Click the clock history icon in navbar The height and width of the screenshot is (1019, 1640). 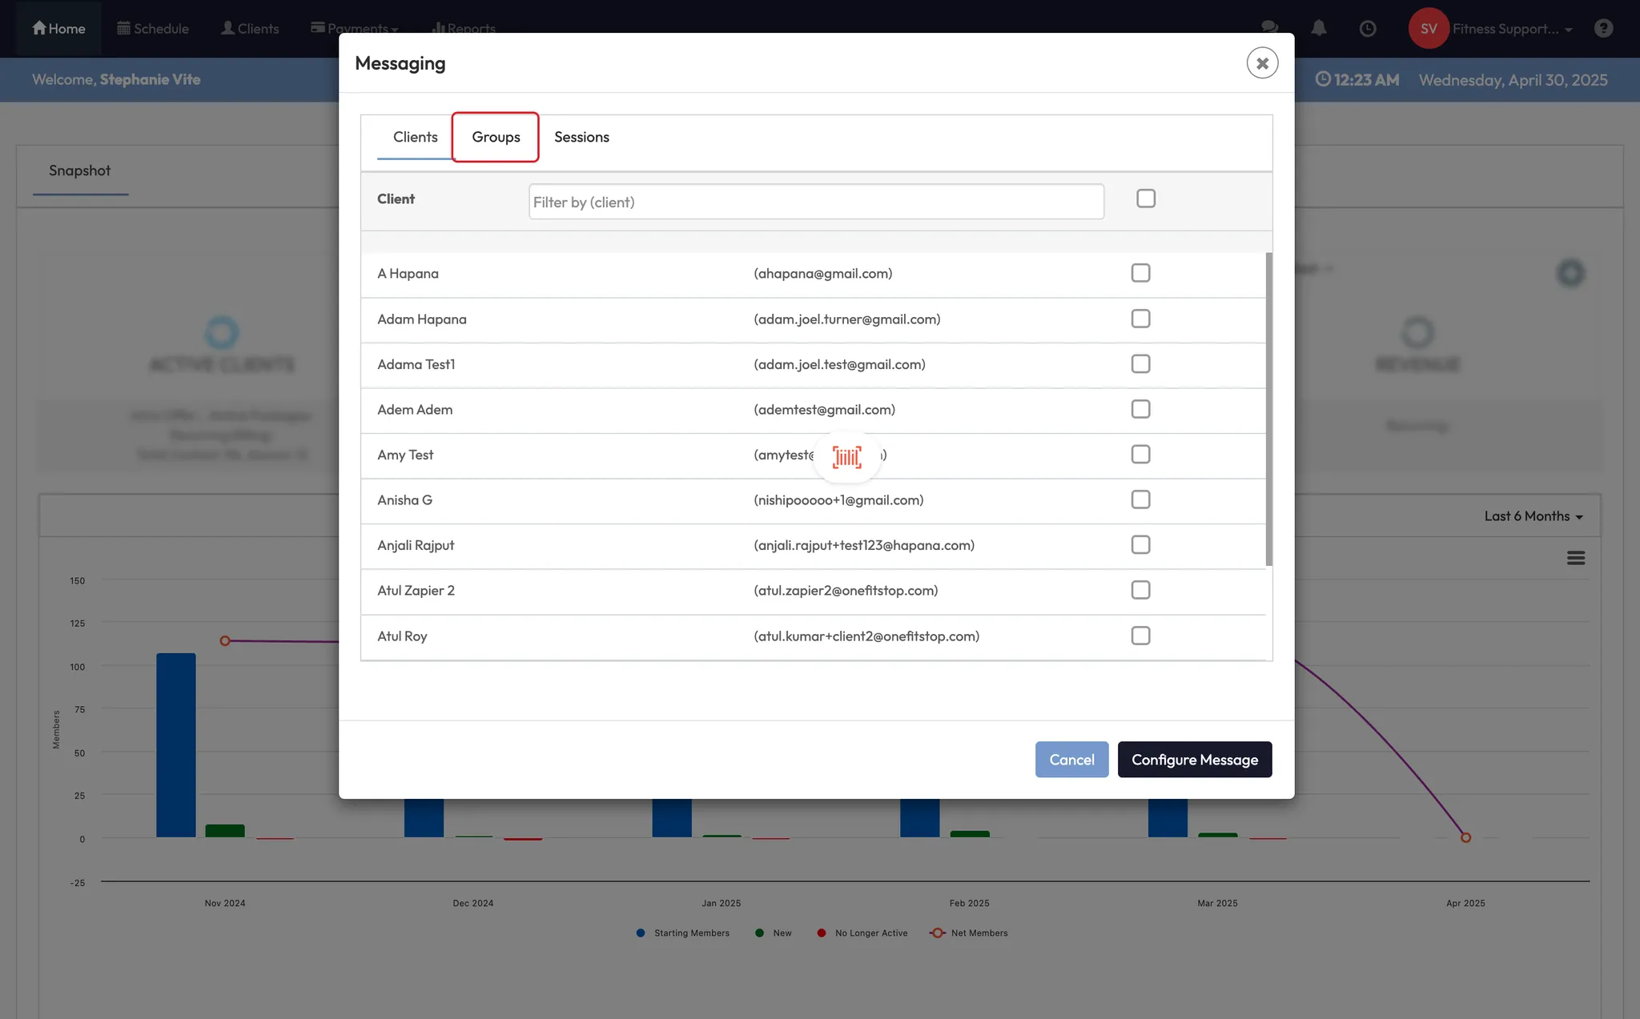(1368, 28)
